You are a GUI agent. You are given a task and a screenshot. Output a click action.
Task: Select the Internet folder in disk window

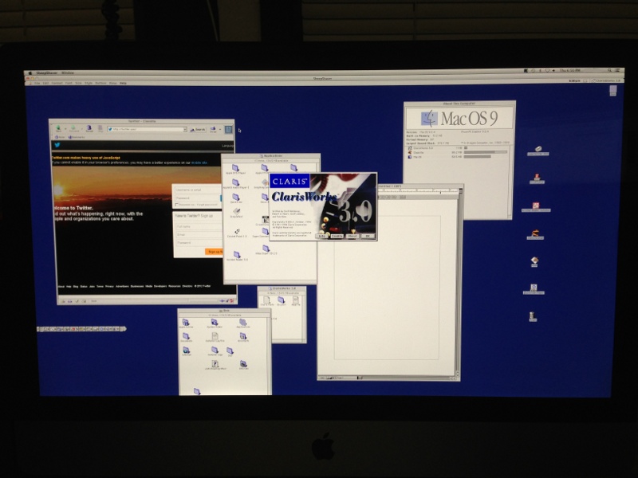(186, 350)
